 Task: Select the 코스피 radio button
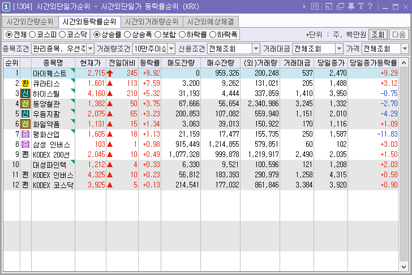[x=32, y=34]
